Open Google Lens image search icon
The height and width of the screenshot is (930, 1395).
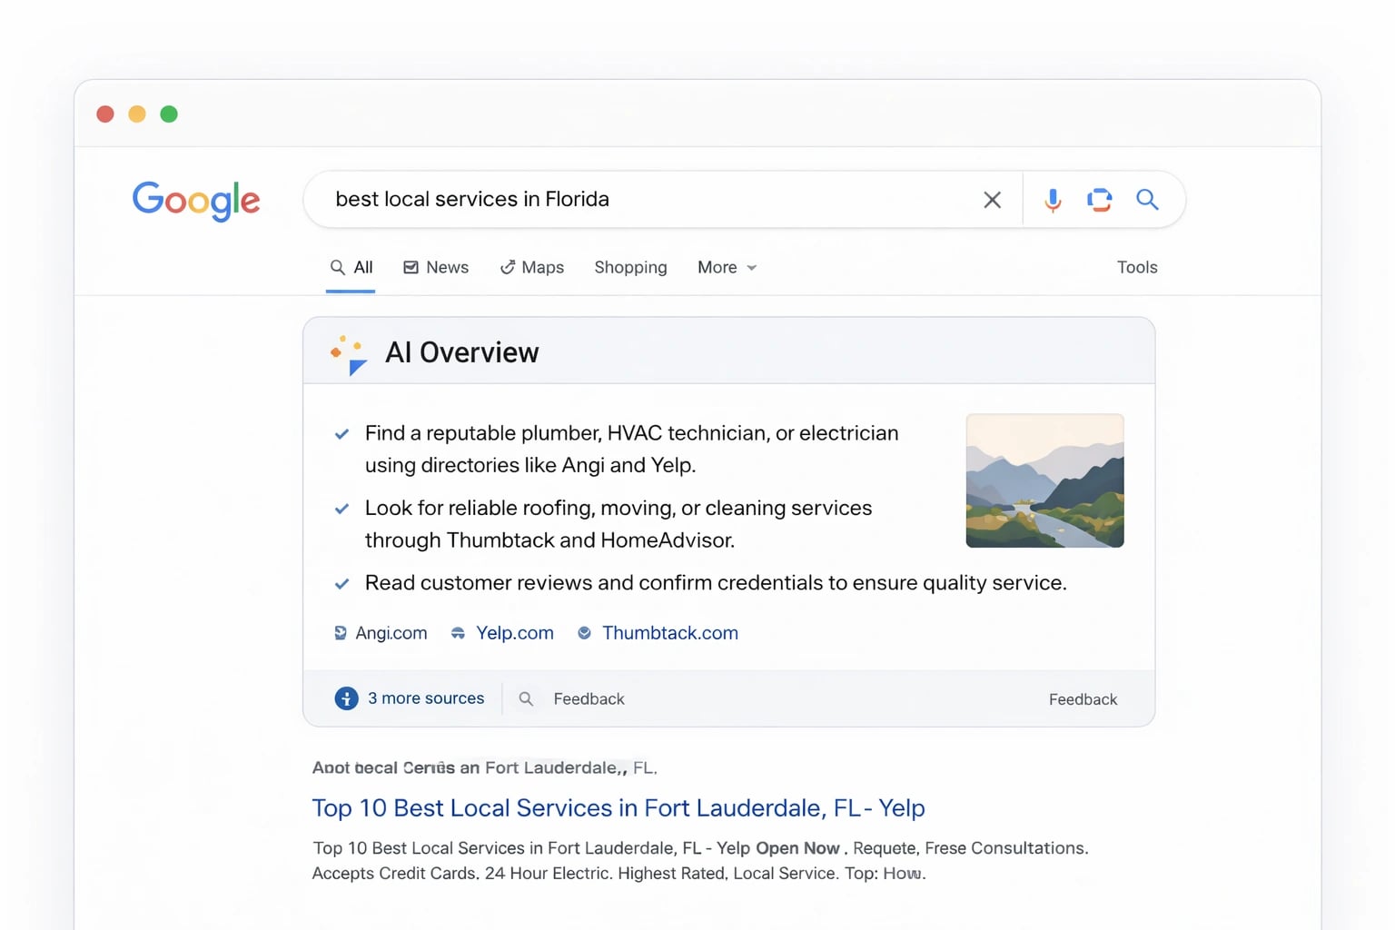click(x=1100, y=199)
